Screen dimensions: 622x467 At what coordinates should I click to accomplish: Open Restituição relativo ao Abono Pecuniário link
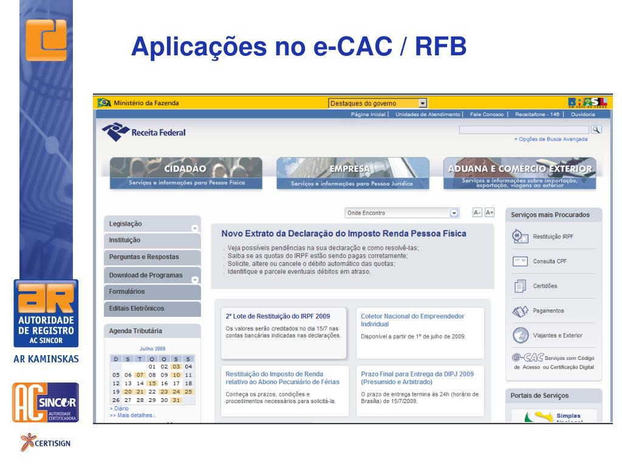(x=282, y=378)
